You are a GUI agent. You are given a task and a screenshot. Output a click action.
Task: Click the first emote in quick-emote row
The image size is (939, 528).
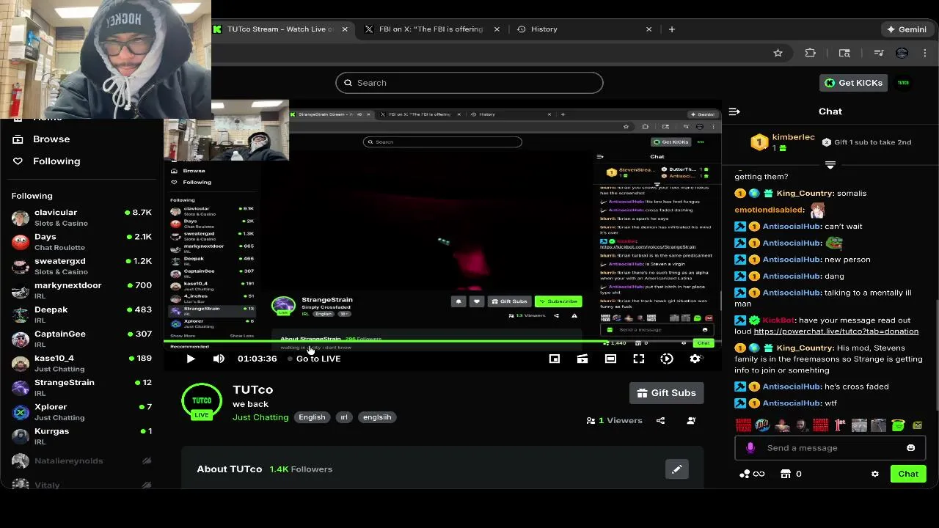pos(742,425)
